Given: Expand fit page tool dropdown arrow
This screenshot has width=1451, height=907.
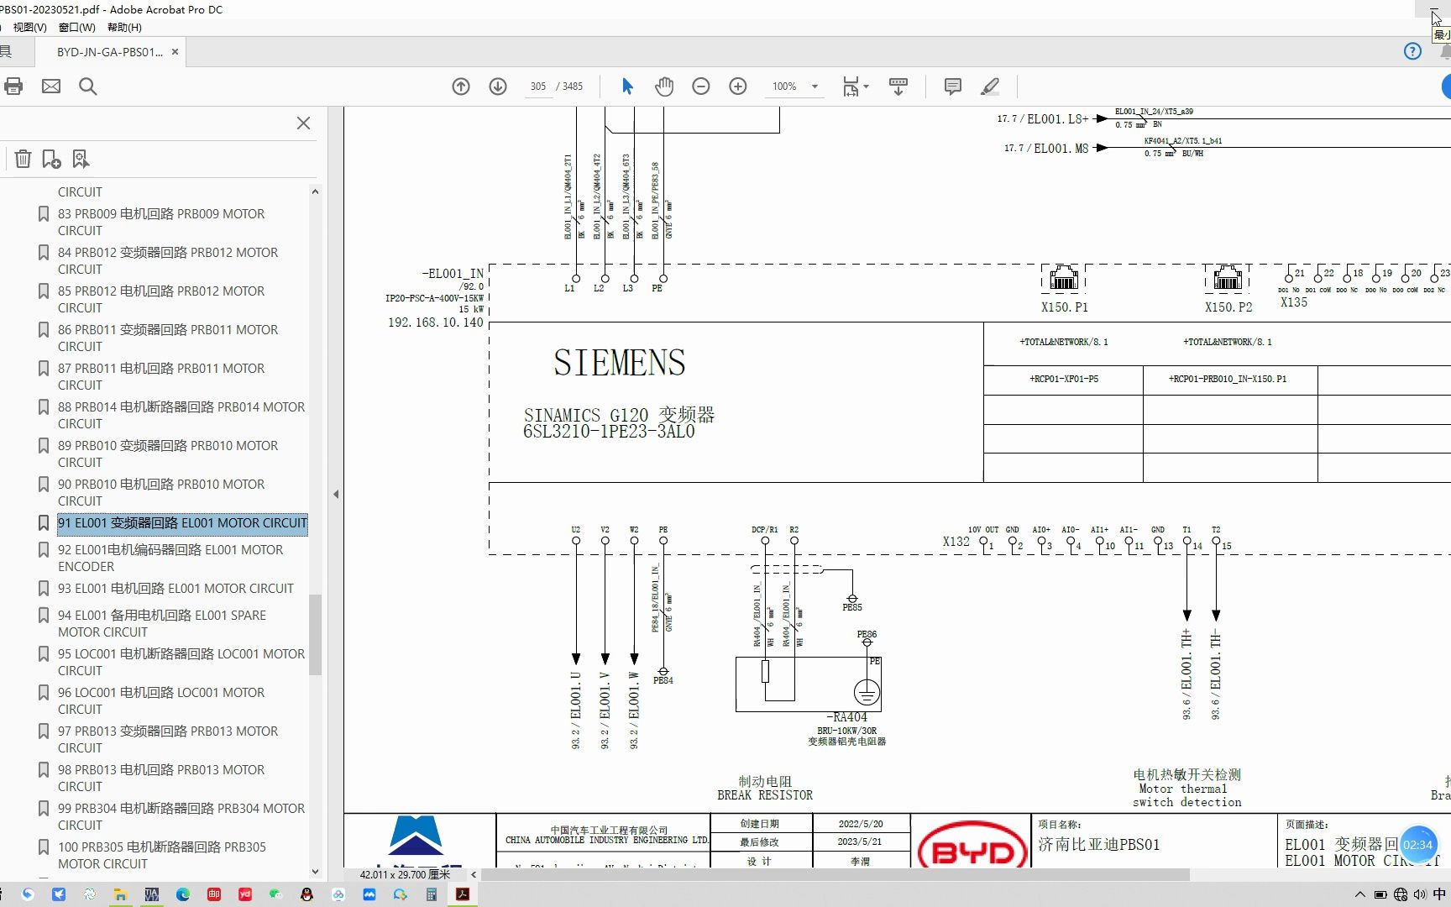Looking at the screenshot, I should pyautogui.click(x=866, y=86).
